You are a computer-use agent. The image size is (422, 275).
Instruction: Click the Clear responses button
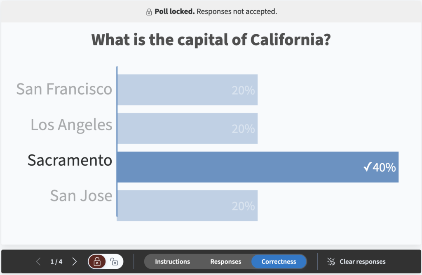click(356, 261)
